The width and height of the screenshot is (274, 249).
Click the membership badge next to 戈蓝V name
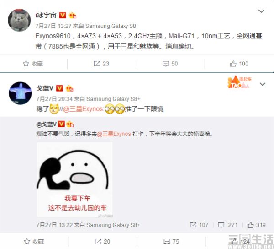(69, 88)
